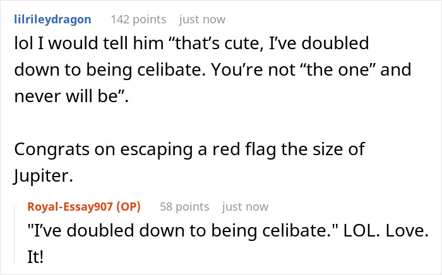The height and width of the screenshot is (275, 442).
Task: Click the "Congrats on escaping a red flag" line
Action: pyautogui.click(x=189, y=150)
